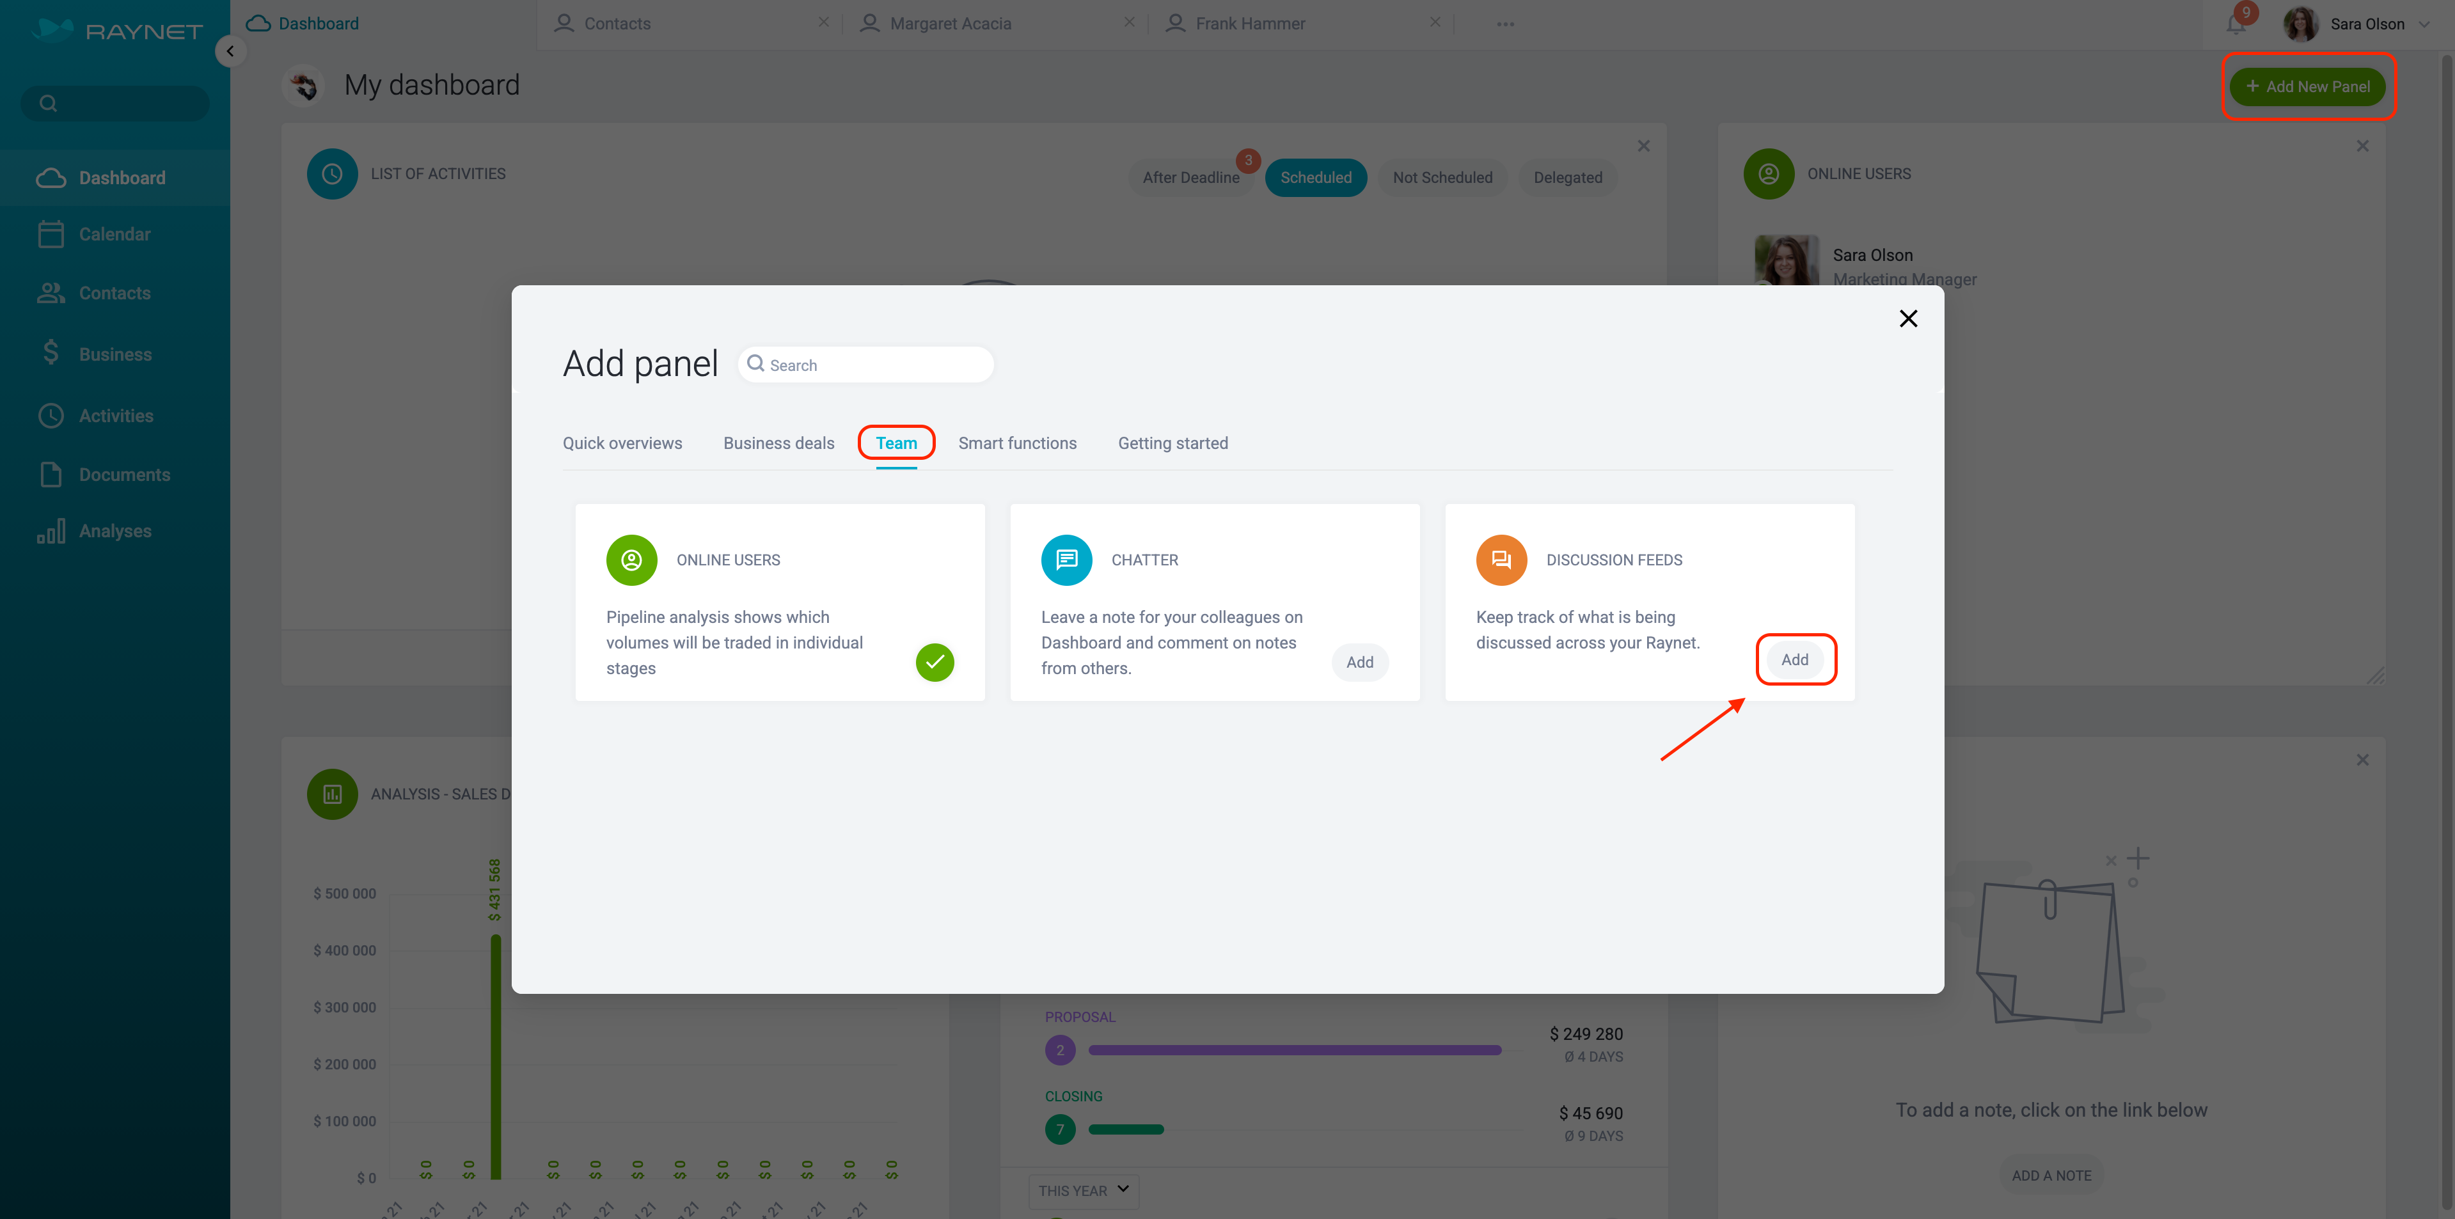Click the Activities clock icon in the sidebar

point(51,416)
